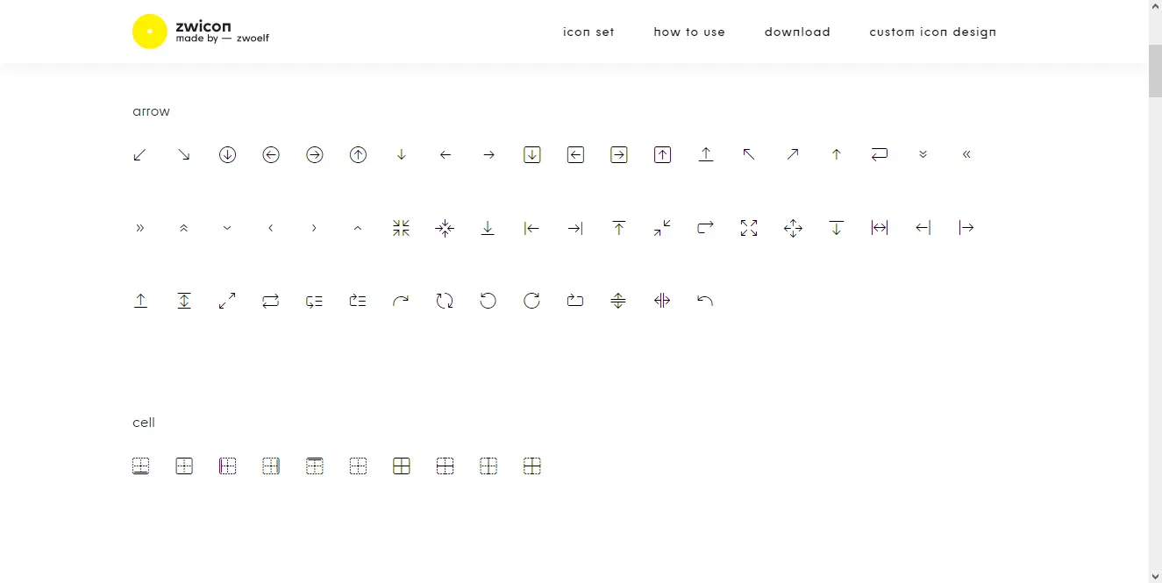The height and width of the screenshot is (583, 1162).
Task: Click the single chevron right icon
Action: click(314, 228)
